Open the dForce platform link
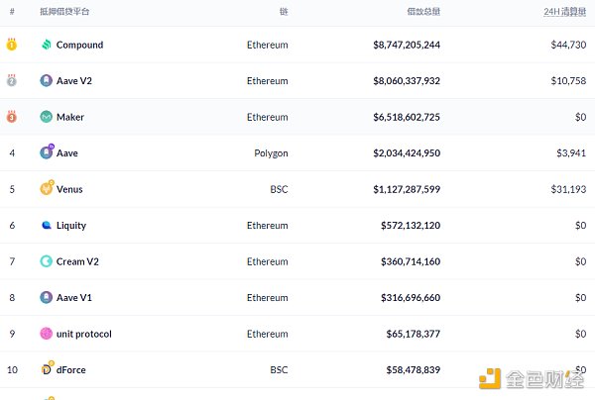This screenshot has width=595, height=400. coord(72,369)
